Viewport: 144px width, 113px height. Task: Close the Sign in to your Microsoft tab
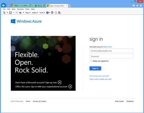pyautogui.click(x=67, y=6)
